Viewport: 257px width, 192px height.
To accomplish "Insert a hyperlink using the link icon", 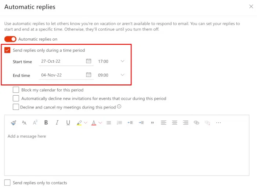I will 196,123.
